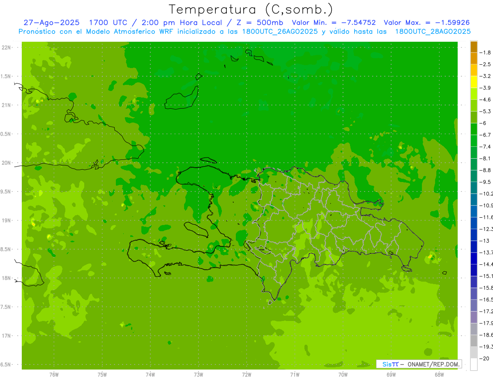
Task: Click the "69W" longitude label
Action: pos(391,375)
